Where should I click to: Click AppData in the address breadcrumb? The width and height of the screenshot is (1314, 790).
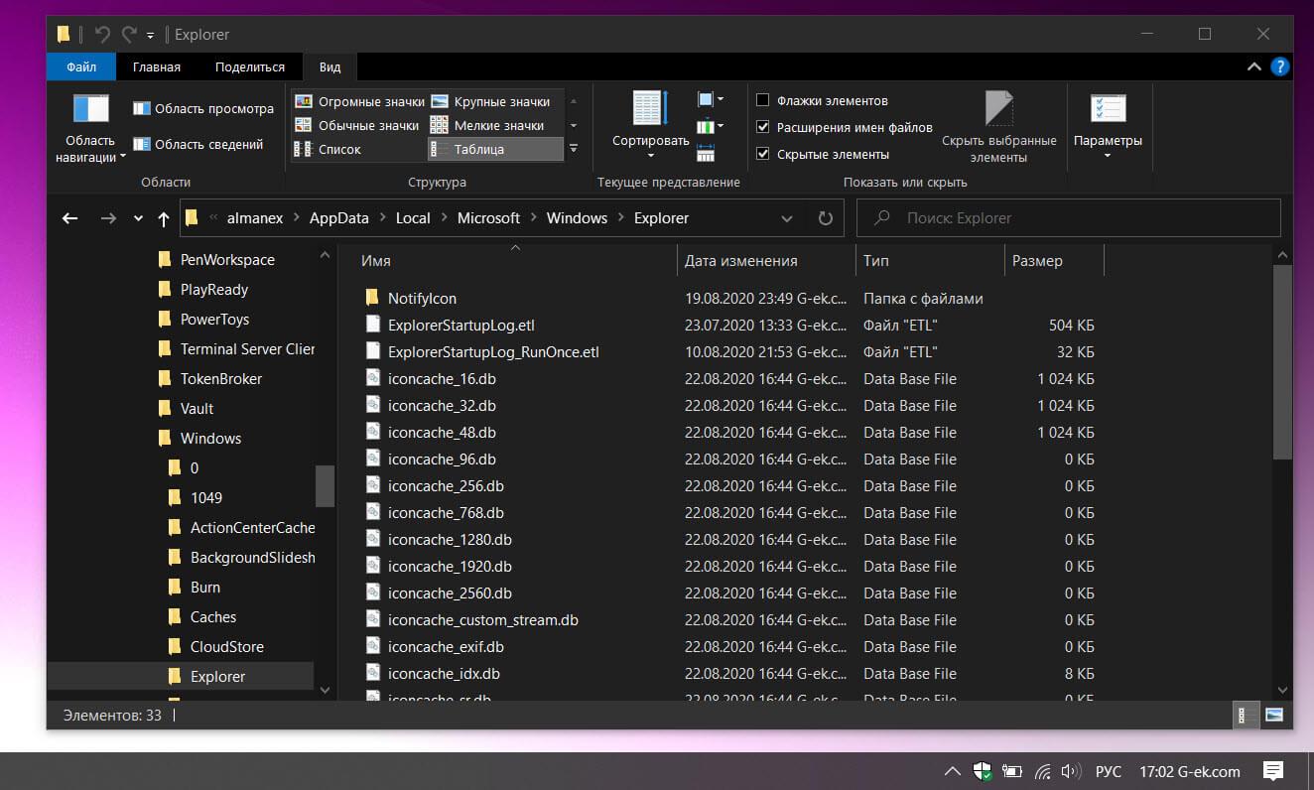point(338,218)
